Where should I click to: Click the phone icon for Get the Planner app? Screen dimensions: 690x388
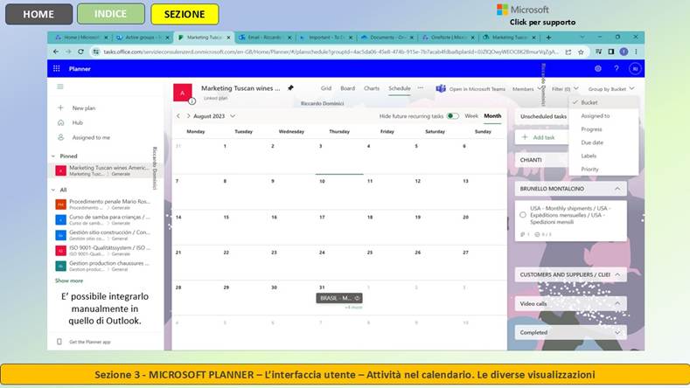59,342
